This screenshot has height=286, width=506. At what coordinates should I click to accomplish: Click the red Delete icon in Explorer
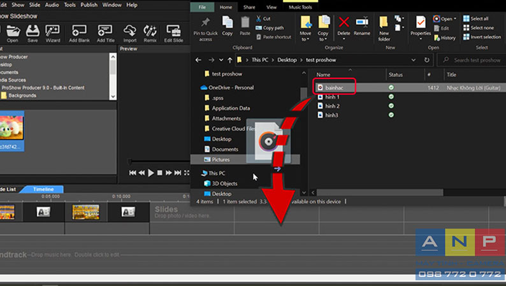coord(343,22)
